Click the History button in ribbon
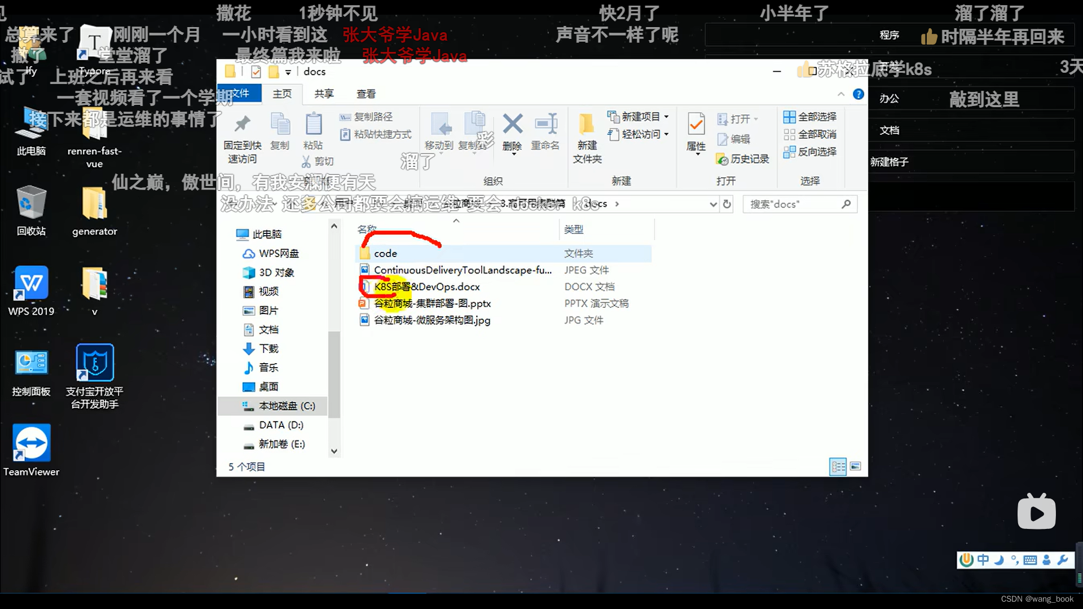The height and width of the screenshot is (609, 1083). (x=742, y=159)
